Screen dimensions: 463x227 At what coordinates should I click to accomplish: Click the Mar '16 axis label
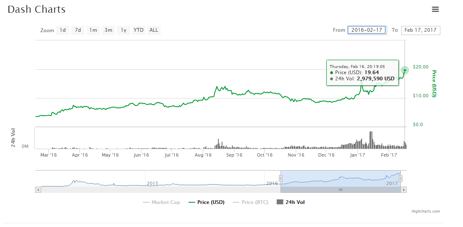(x=49, y=154)
